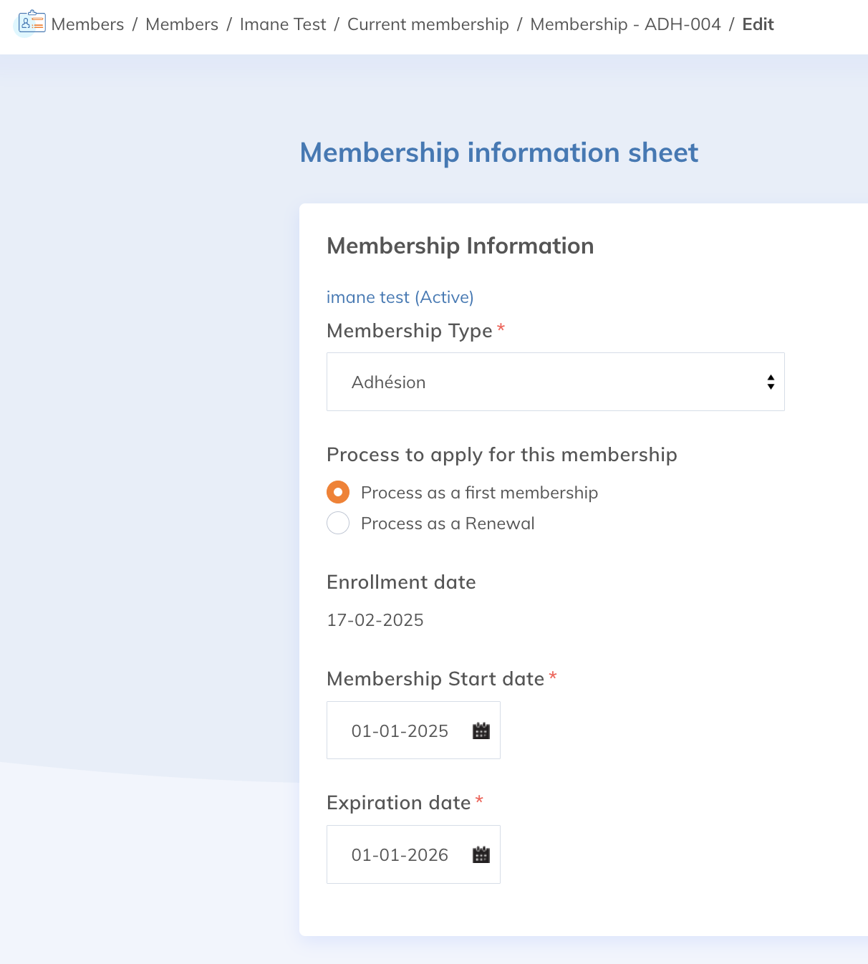Click the Members app icon in breadcrumb

[x=32, y=23]
